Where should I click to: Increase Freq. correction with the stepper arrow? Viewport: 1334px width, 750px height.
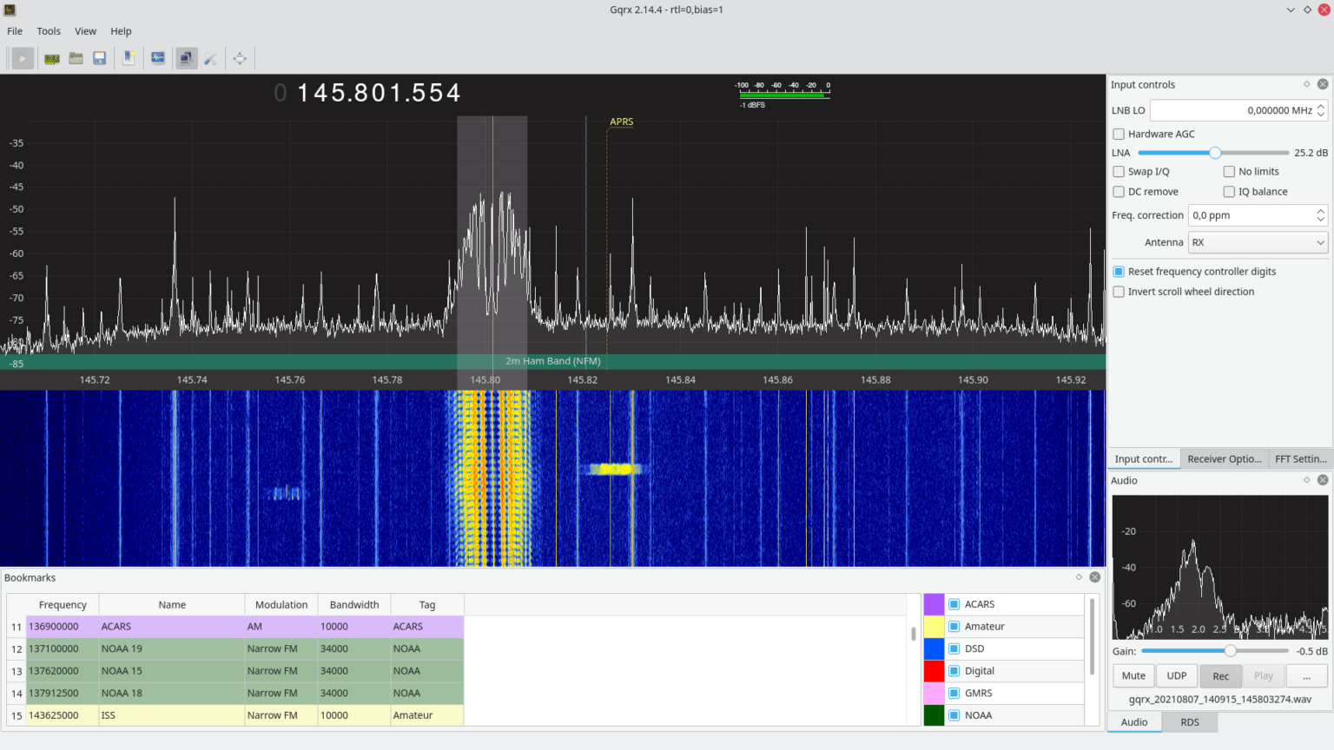(1321, 211)
